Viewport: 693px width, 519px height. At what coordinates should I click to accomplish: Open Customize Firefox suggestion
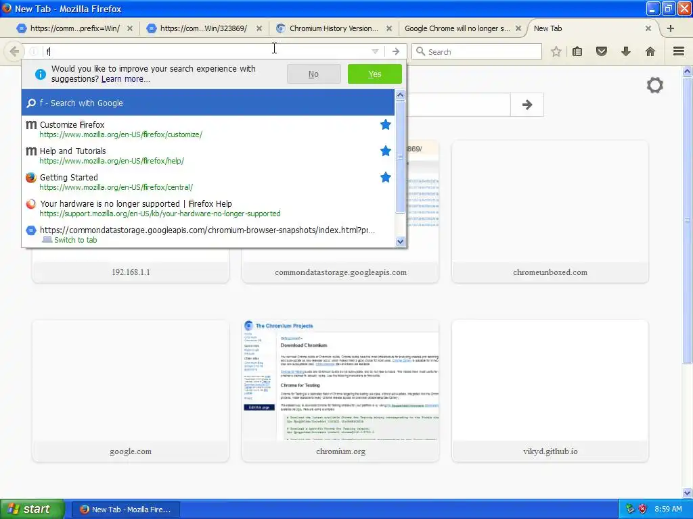click(208, 129)
